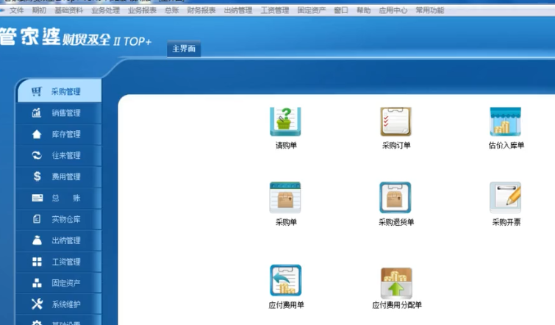555x325 pixels.
Task: Select 销售管理 in the sidebar
Action: (x=59, y=113)
